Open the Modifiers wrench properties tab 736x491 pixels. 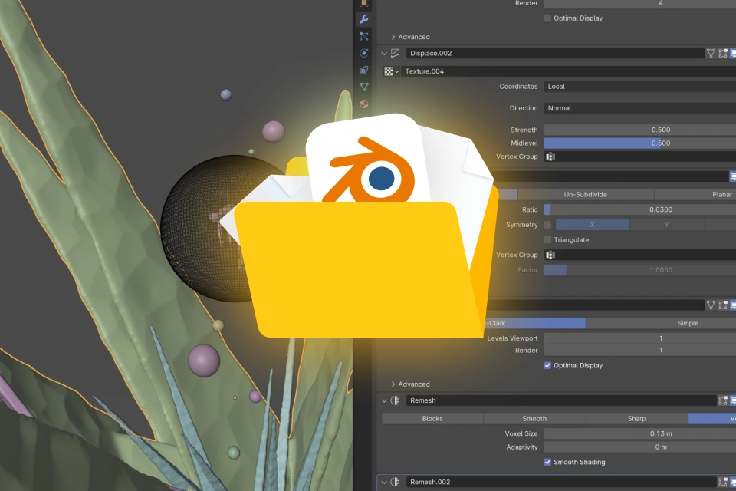363,20
